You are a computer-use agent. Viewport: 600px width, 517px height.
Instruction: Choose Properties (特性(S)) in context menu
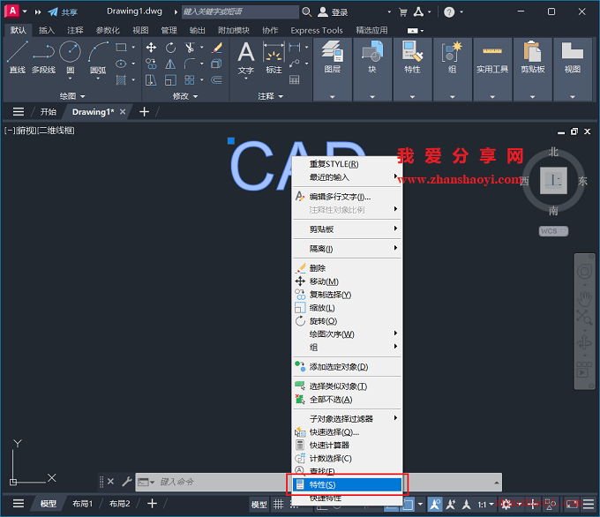click(x=347, y=484)
